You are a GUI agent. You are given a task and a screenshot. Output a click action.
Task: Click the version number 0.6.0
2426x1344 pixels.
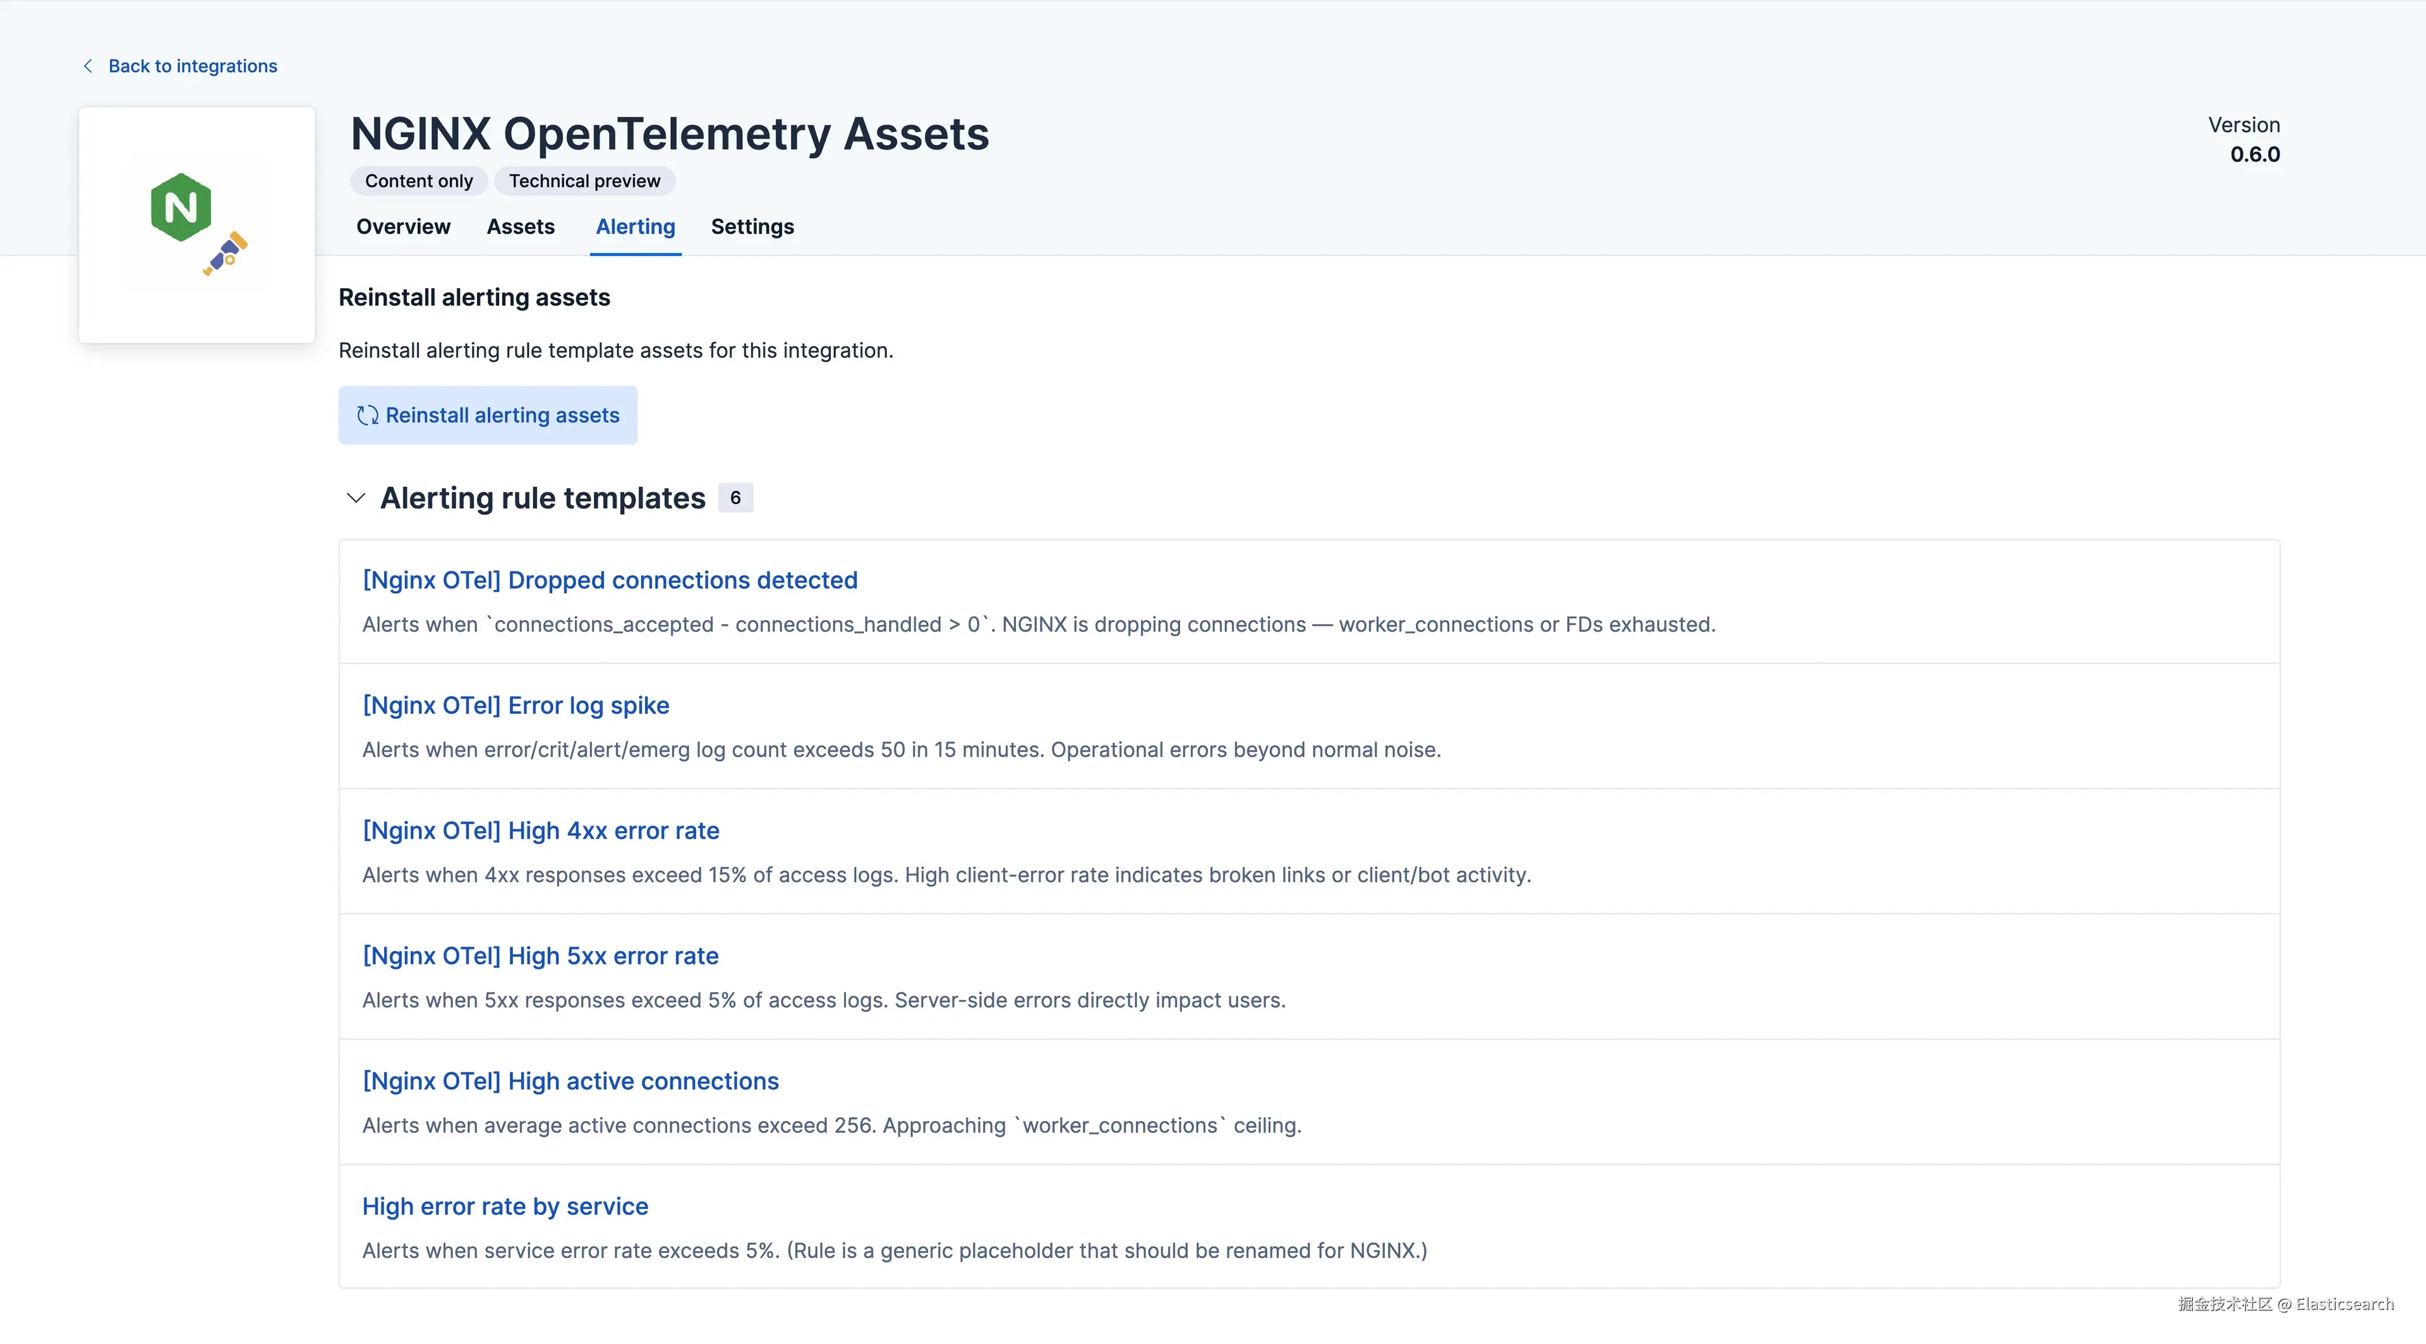(2255, 154)
